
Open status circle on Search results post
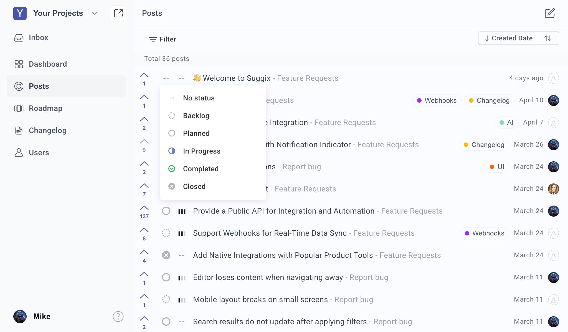point(166,321)
